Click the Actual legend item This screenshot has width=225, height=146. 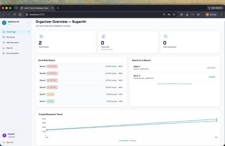click(x=132, y=141)
